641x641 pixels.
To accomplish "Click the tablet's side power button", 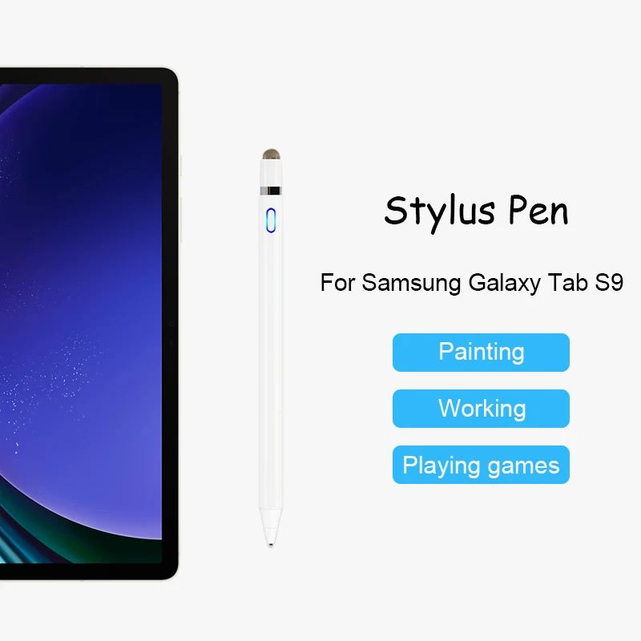I will click(x=180, y=166).
